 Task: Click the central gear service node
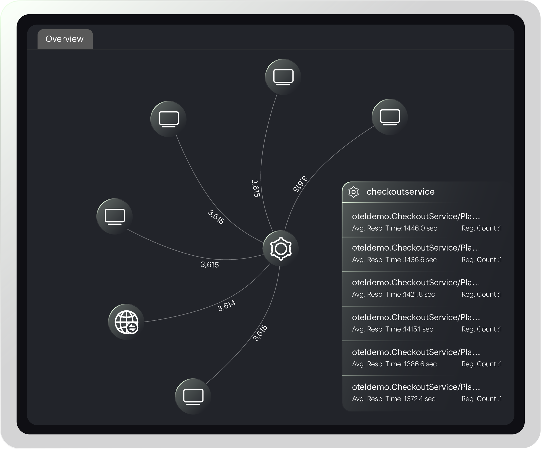[281, 248]
